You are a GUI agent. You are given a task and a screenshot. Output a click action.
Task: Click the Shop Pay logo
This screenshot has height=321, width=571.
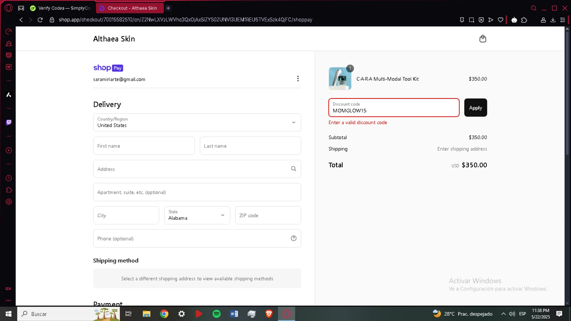pyautogui.click(x=108, y=68)
